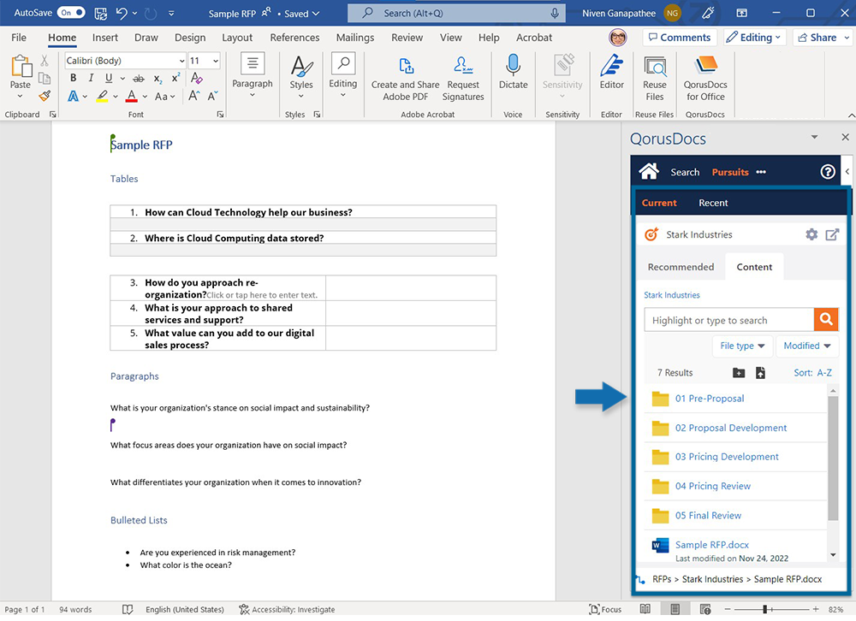
Task: Toggle Superscript formatting
Action: coord(175,79)
